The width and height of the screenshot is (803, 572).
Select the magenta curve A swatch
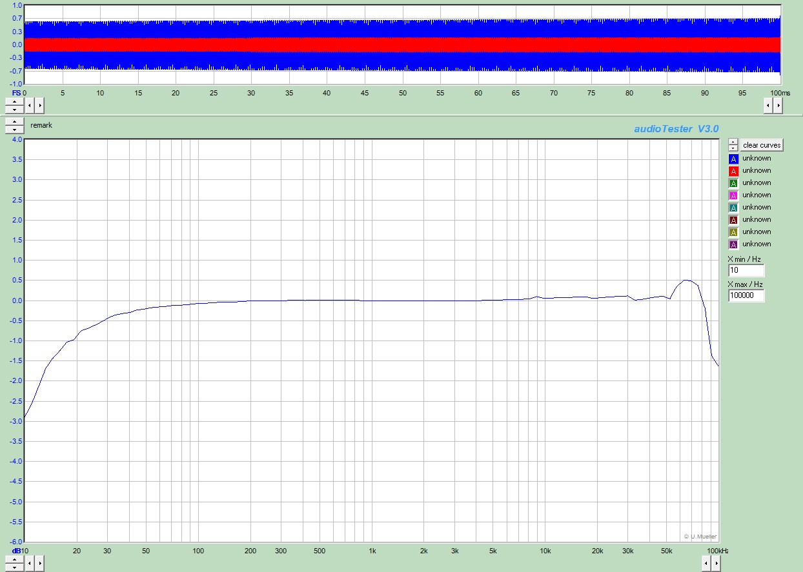coord(733,195)
